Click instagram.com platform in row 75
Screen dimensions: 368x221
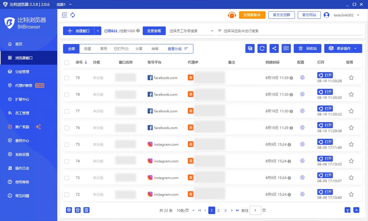pyautogui.click(x=163, y=144)
